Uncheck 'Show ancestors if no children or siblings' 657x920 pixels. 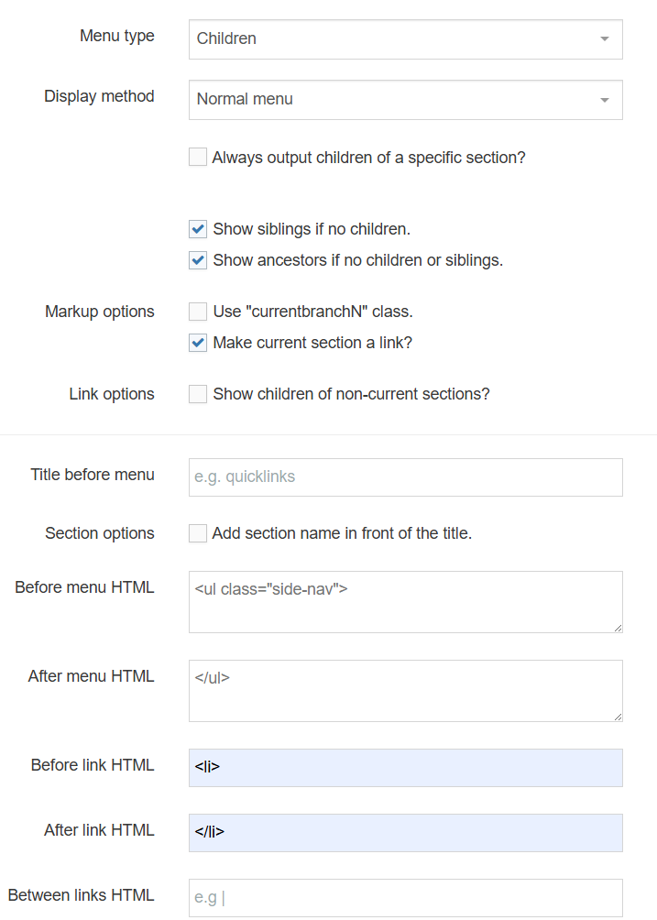(x=197, y=260)
